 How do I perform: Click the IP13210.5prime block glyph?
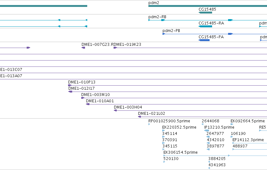[x=206, y=130]
